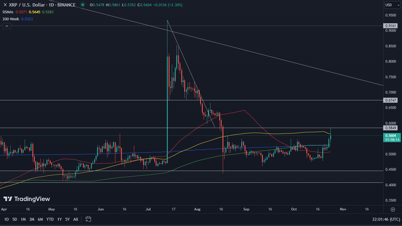Viewport: 402px width, 226px height.
Task: Select the 1D time range
Action: [x=6, y=219]
